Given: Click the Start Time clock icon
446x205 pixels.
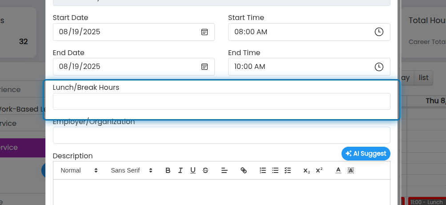Looking at the screenshot, I should click(379, 32).
